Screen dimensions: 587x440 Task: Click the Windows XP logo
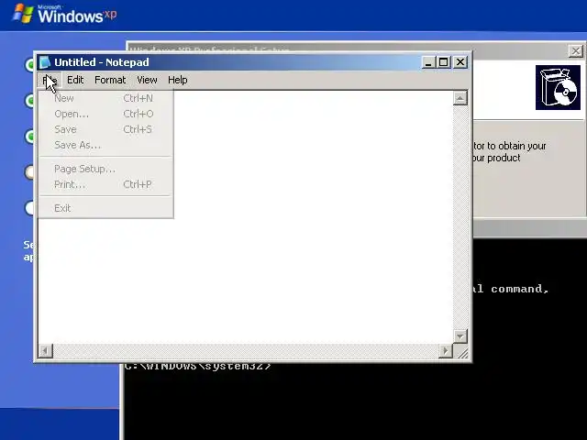pos(64,14)
